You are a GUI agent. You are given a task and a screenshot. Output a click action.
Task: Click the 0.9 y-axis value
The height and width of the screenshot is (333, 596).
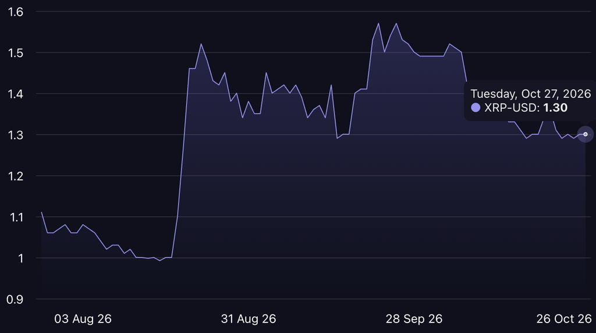15,299
